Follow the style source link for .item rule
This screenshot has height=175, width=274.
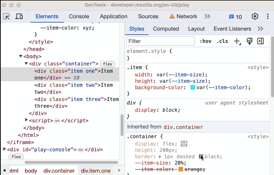pyautogui.click(x=258, y=67)
